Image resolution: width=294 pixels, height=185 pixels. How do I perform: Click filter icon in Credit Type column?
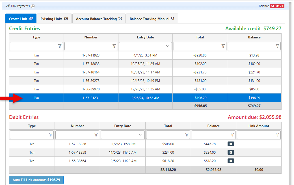[60, 46]
